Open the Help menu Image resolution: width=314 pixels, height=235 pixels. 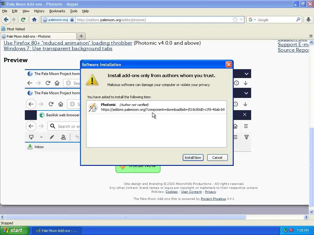point(85,11)
